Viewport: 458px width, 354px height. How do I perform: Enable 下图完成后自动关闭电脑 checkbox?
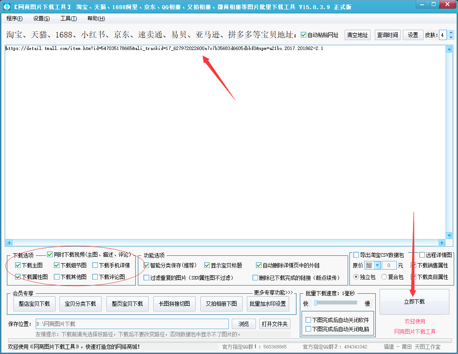tap(308, 329)
